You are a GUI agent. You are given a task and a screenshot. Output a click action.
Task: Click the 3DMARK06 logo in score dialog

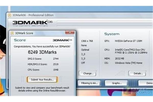click(x=62, y=40)
